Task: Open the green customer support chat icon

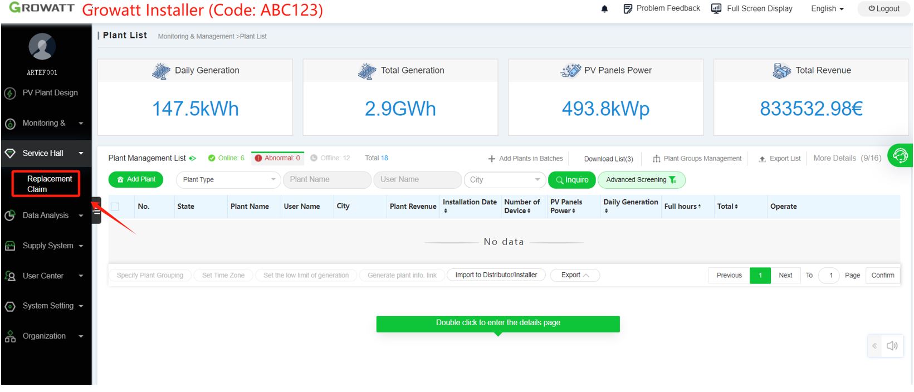Action: (x=900, y=156)
